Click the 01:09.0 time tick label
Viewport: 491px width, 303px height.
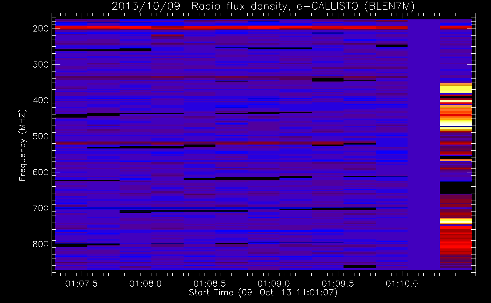click(x=274, y=284)
